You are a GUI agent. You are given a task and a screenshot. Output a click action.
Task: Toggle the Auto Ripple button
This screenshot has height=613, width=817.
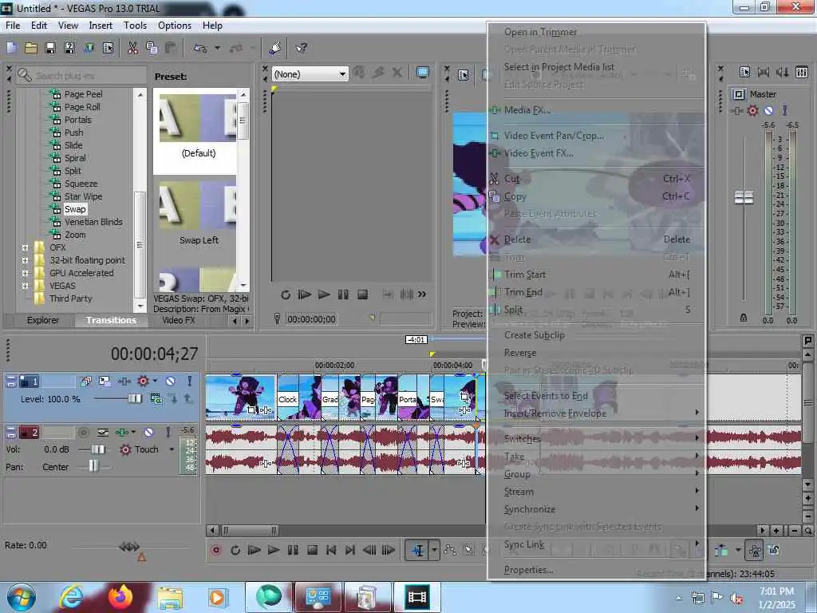(x=721, y=550)
